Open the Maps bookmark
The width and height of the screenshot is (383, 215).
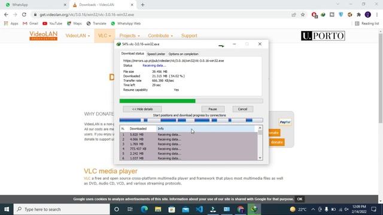[x=74, y=23]
